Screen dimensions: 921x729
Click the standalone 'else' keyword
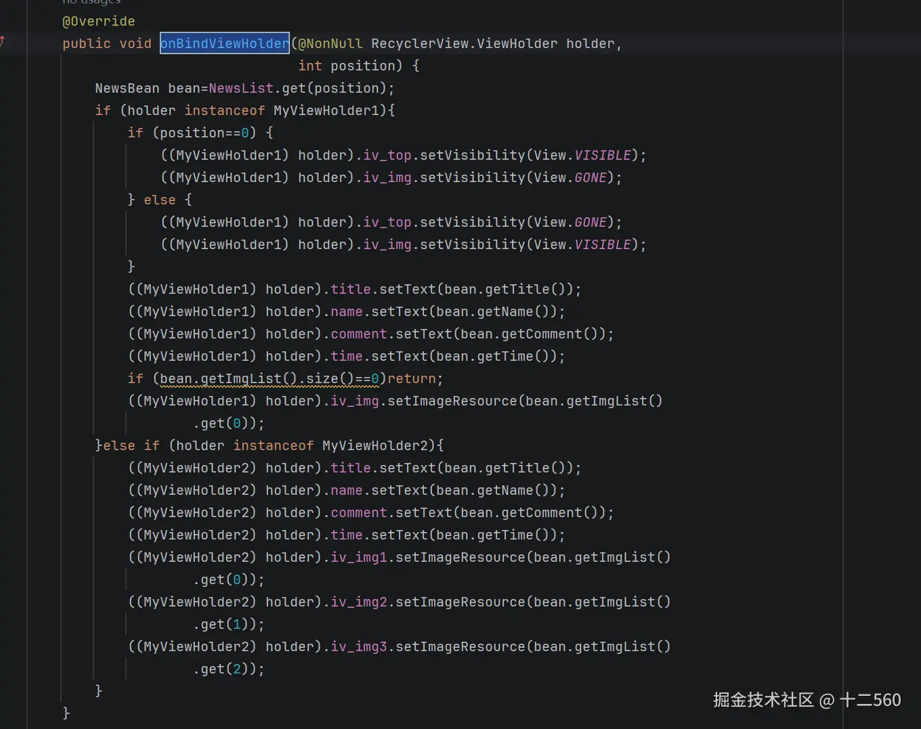(x=160, y=200)
